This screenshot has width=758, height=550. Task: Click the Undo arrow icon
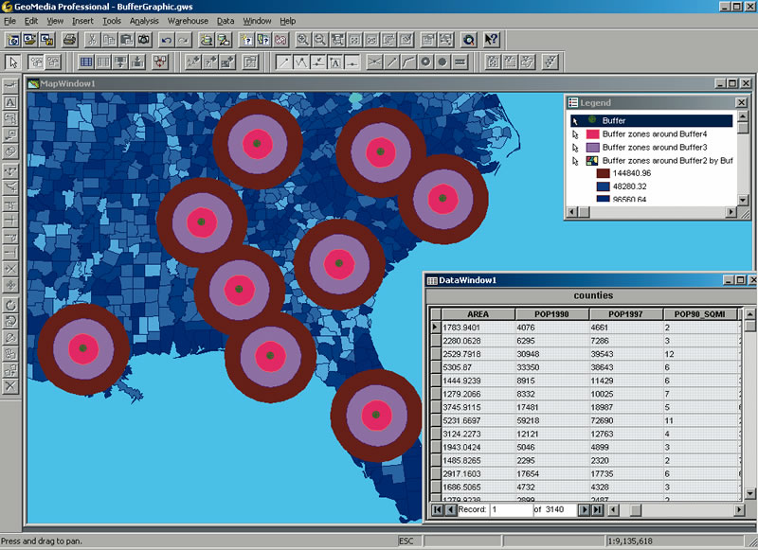(167, 40)
